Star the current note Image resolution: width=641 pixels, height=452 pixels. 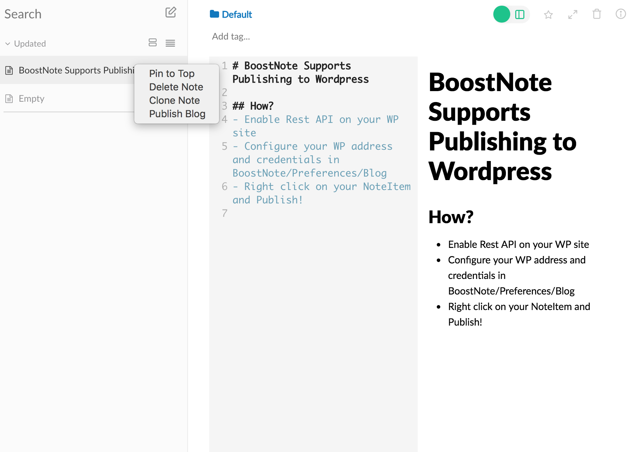coord(548,14)
